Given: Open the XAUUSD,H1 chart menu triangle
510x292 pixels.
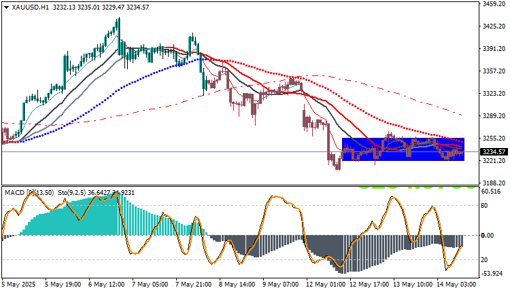Looking at the screenshot, I should tap(7, 7).
